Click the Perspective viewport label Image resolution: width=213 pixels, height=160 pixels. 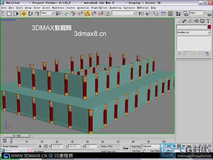click(8, 20)
